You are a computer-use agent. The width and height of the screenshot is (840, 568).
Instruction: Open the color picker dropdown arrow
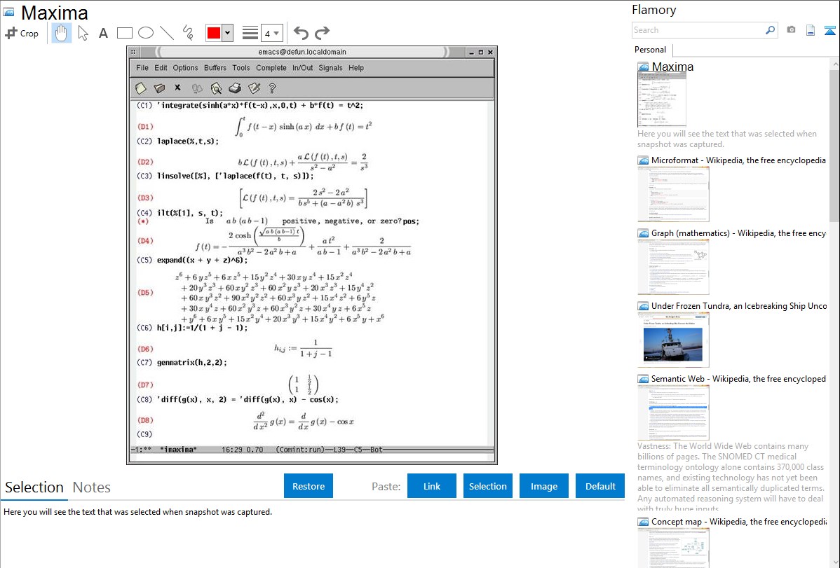click(x=228, y=33)
